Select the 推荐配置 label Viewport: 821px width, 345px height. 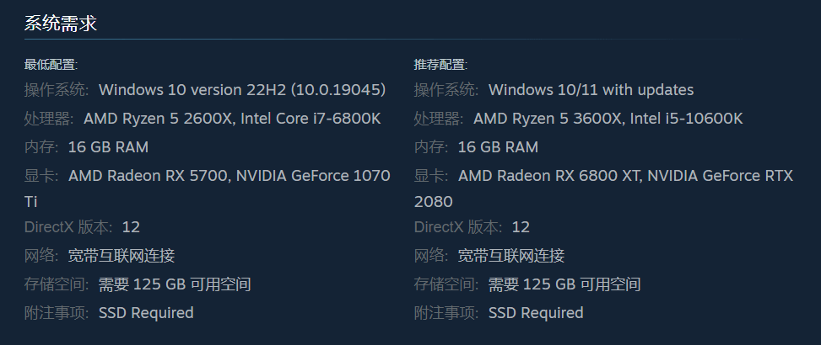point(440,65)
